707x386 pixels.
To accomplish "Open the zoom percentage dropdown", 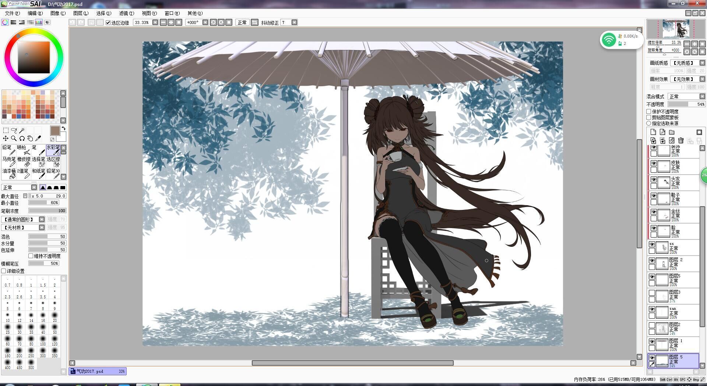I will (x=155, y=22).
